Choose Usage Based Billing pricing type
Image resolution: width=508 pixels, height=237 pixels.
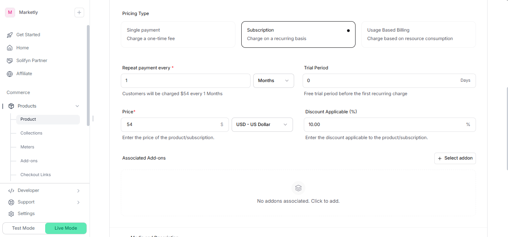[x=418, y=34]
